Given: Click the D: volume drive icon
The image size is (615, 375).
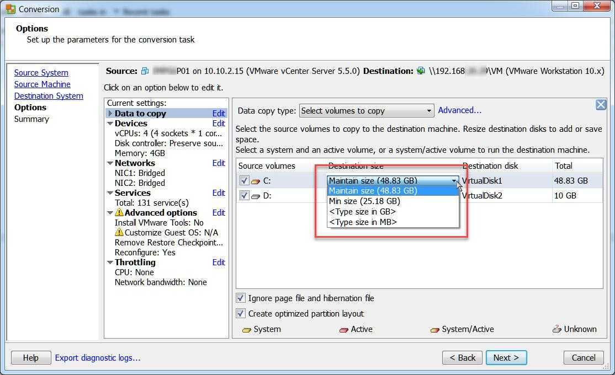Looking at the screenshot, I should tap(256, 196).
